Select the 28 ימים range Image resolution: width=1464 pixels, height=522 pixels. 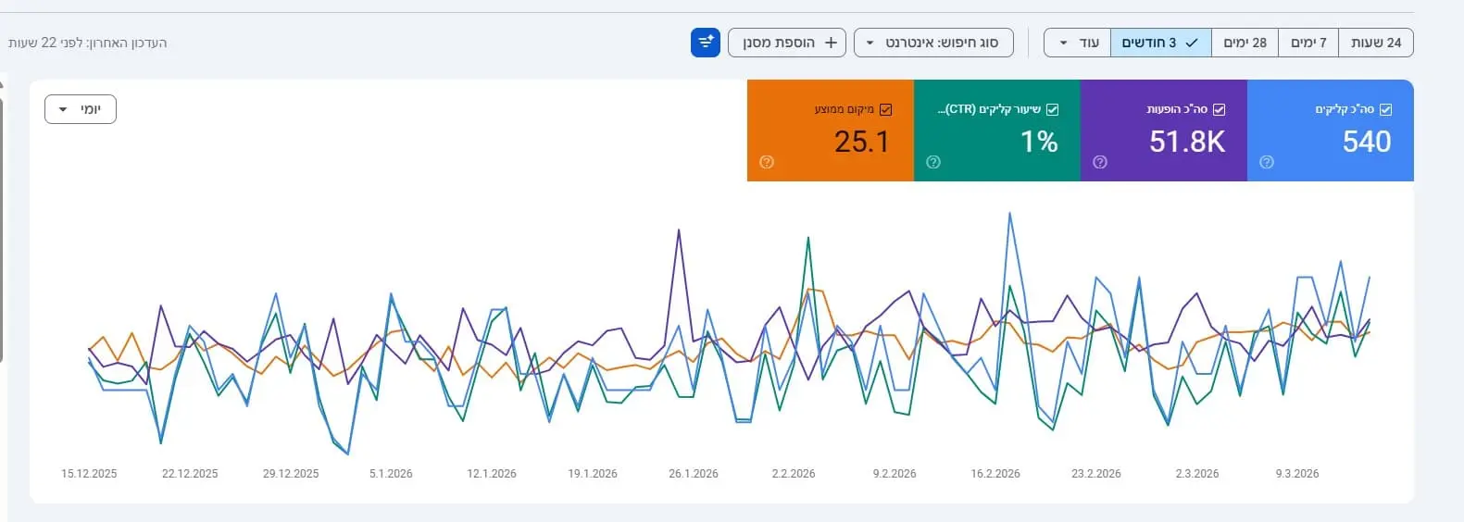(x=1245, y=43)
